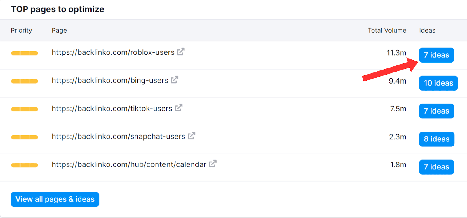Click 7 ideas button for roblox-users

click(436, 55)
